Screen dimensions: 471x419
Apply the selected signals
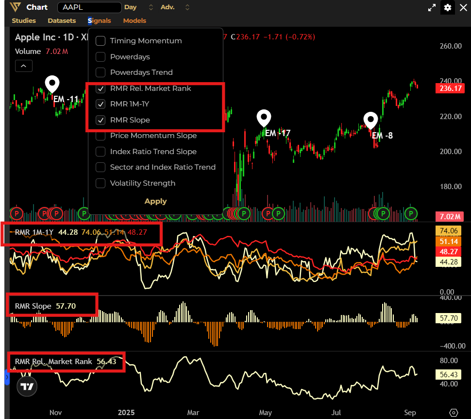tap(155, 201)
